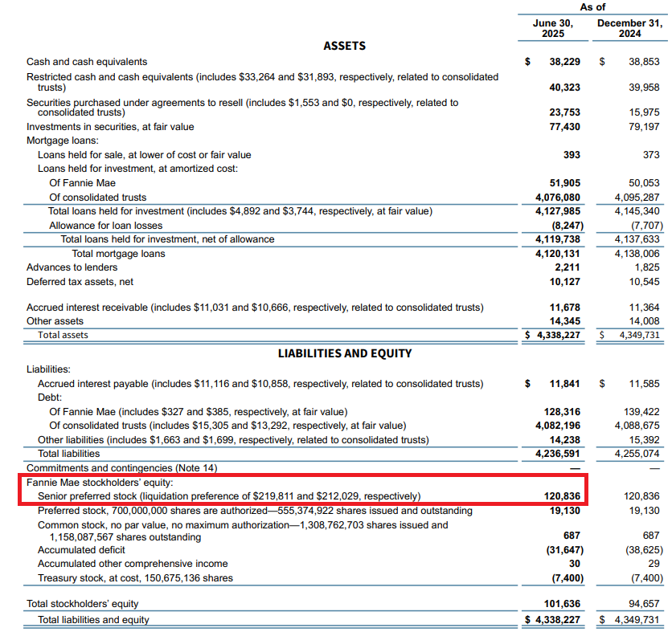Click 'Total mortgage loans' label
Viewport: 672px width, 636px height.
[x=118, y=254]
